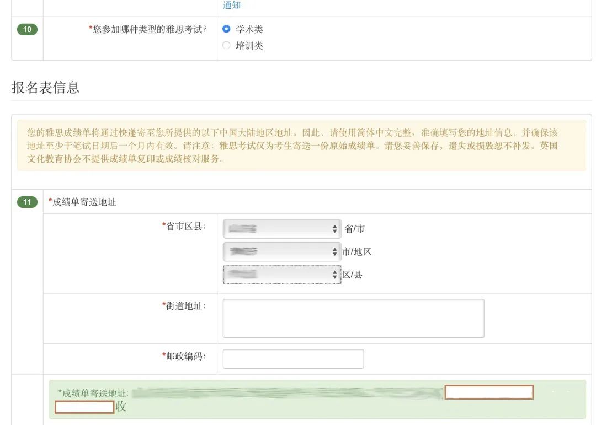Click the green number 10 badge
596x425 pixels.
[27, 29]
